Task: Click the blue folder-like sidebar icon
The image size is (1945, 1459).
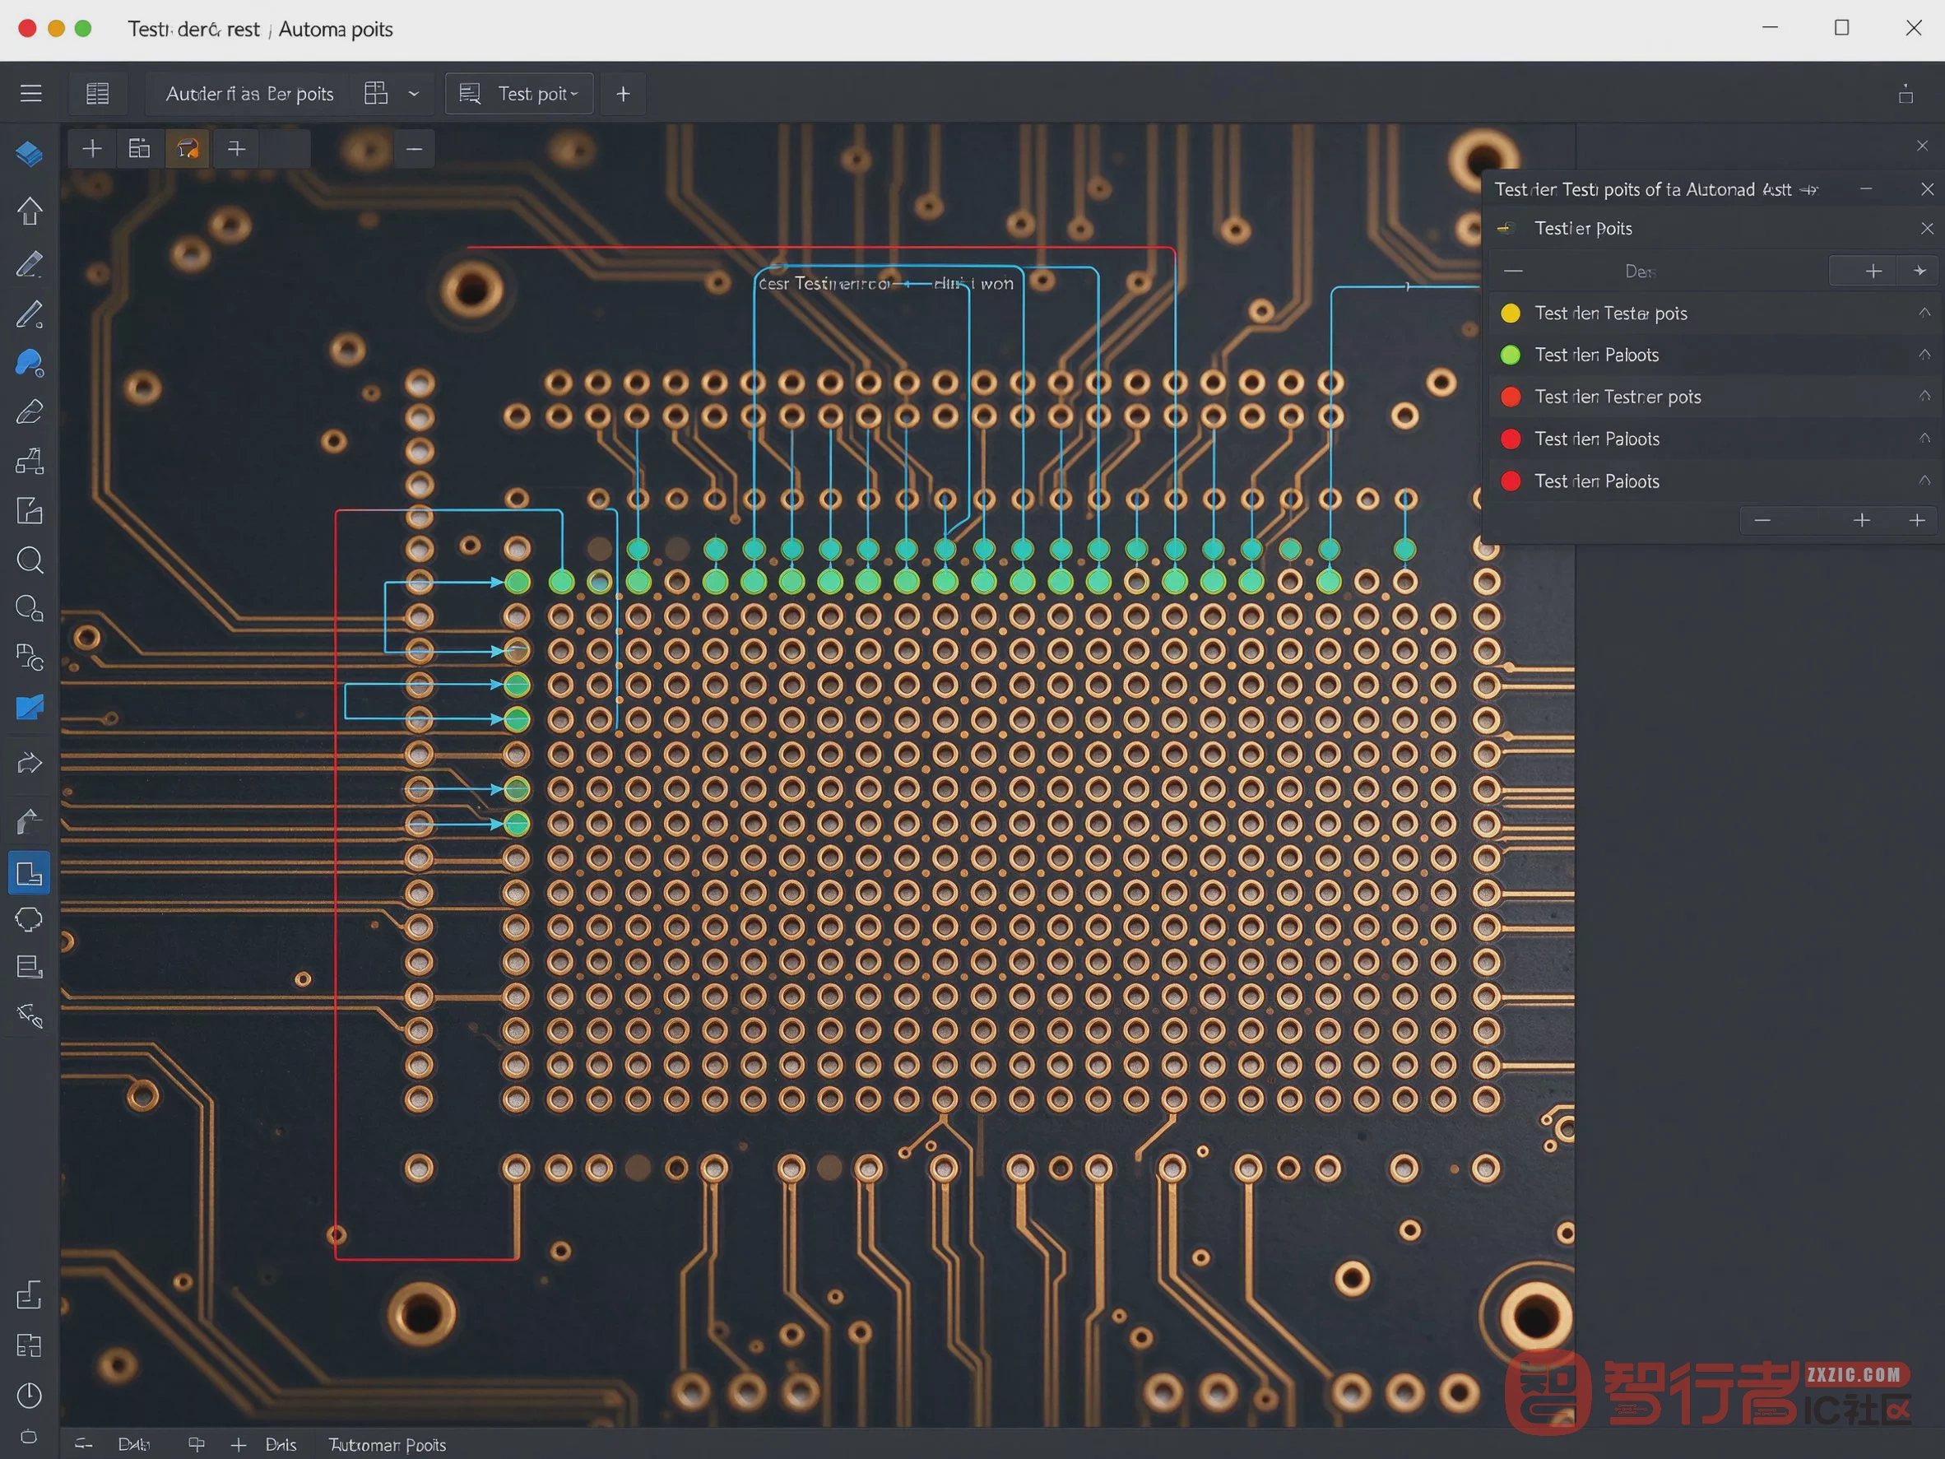Action: (x=30, y=708)
